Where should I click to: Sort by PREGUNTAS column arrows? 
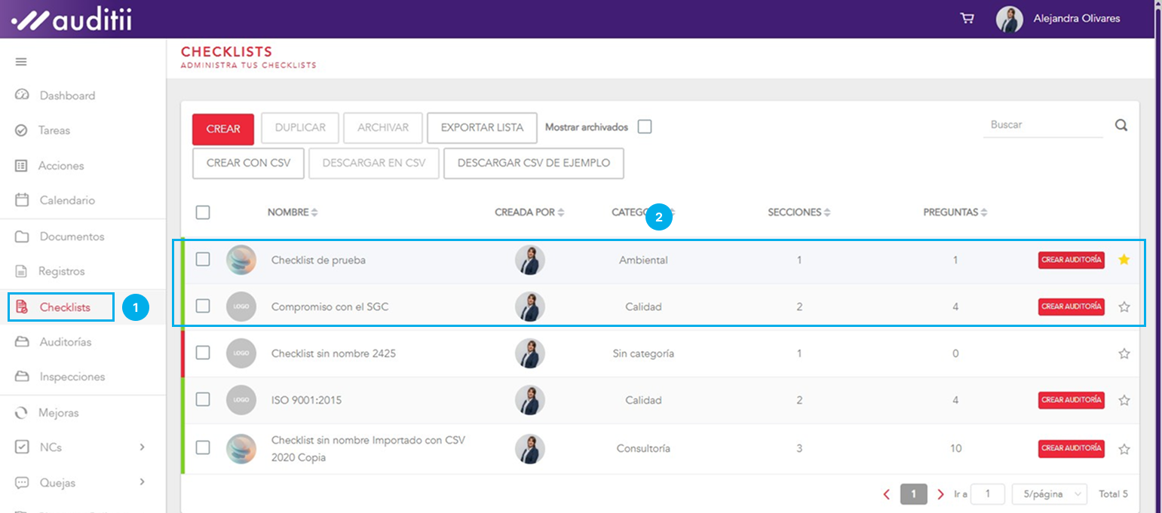click(984, 213)
